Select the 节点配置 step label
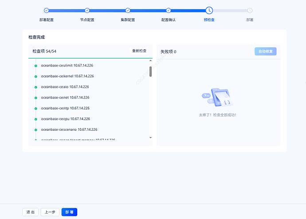 [87, 20]
